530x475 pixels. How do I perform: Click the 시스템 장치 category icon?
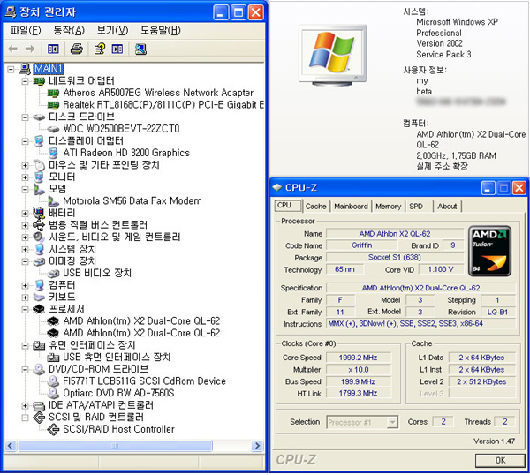click(x=39, y=249)
